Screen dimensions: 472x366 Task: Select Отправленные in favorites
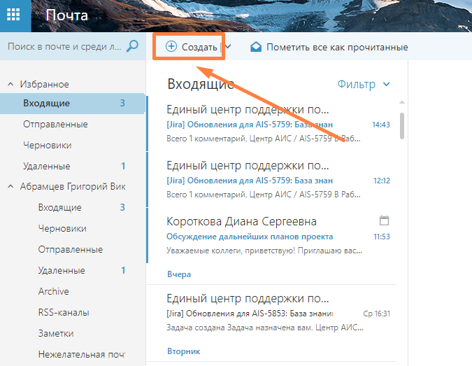55,124
